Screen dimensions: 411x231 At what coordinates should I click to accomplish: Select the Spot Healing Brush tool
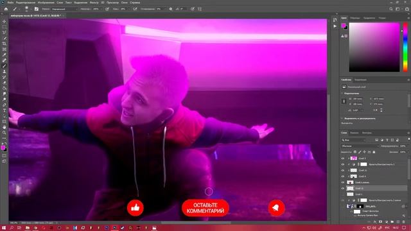tap(4, 60)
